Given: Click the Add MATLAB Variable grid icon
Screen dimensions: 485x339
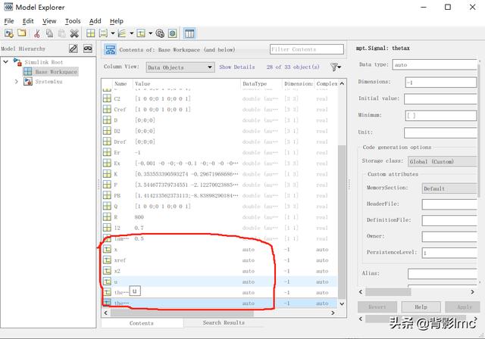Looking at the screenshot, I should 91,33.
